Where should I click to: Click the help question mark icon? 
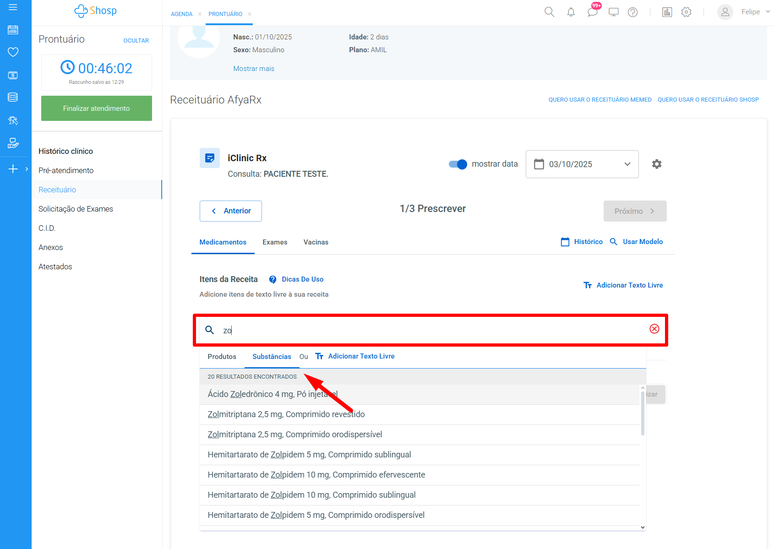[632, 12]
